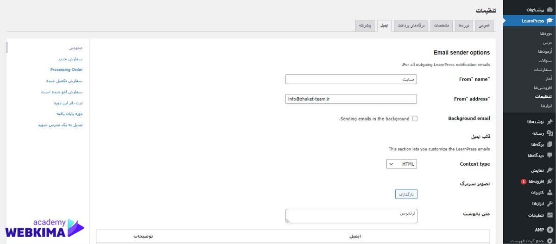The height and width of the screenshot is (244, 556).
Task: Switch to the Courses (دوره‌ها) tab
Action: [x=464, y=25]
